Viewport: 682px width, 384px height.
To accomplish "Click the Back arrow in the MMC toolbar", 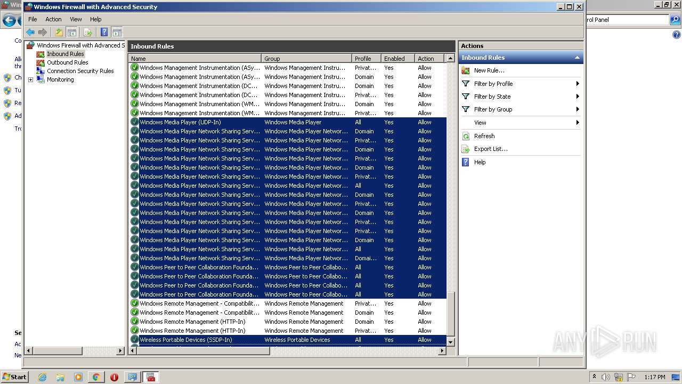I will click(x=30, y=32).
